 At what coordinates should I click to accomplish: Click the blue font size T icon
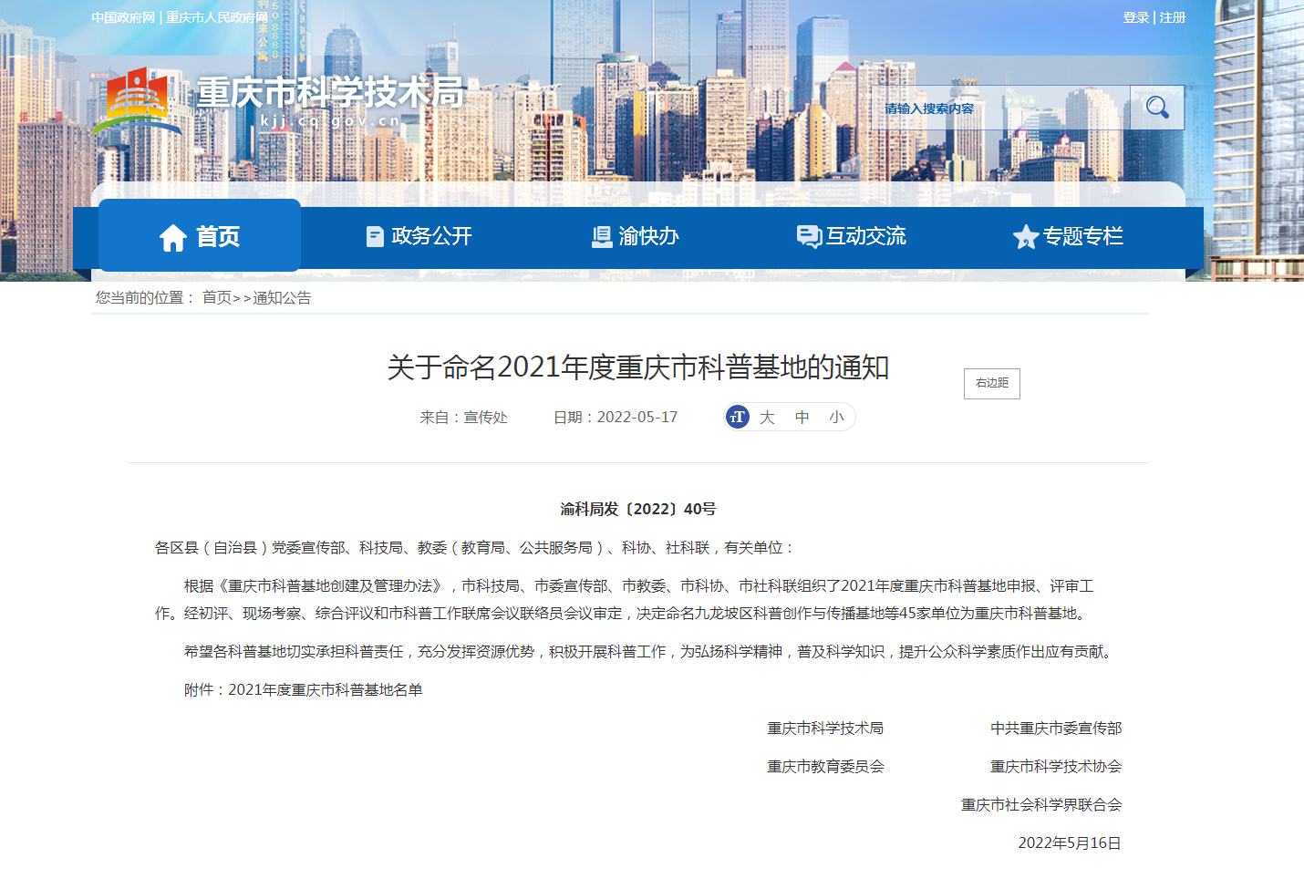point(738,417)
